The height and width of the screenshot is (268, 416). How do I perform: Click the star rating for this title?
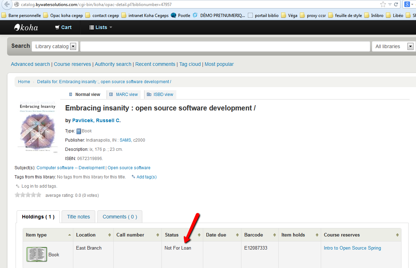[x=28, y=195]
